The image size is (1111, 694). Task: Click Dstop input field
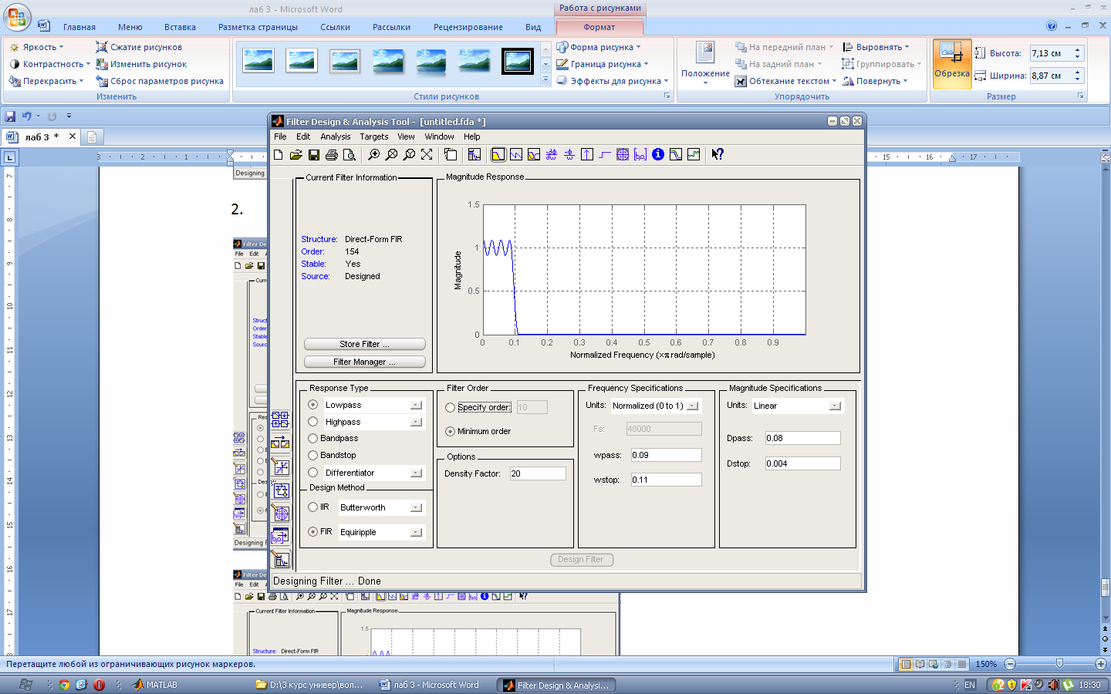point(802,464)
